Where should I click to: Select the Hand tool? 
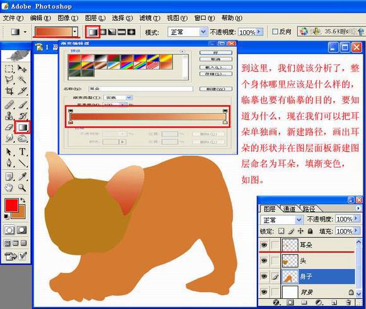pos(9,187)
